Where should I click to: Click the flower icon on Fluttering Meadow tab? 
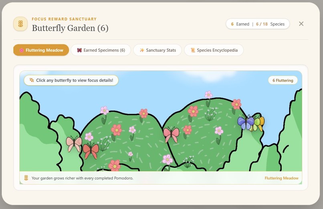click(21, 50)
